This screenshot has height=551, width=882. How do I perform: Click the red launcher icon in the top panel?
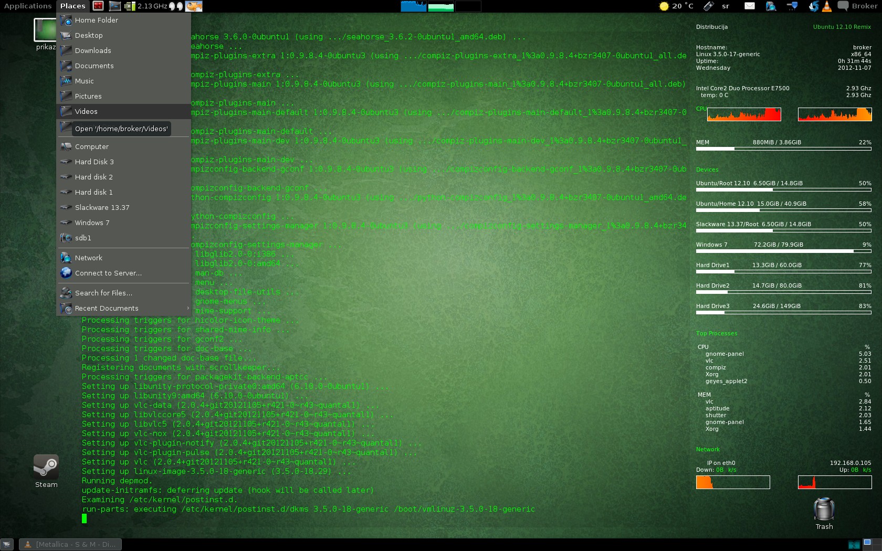pyautogui.click(x=98, y=6)
